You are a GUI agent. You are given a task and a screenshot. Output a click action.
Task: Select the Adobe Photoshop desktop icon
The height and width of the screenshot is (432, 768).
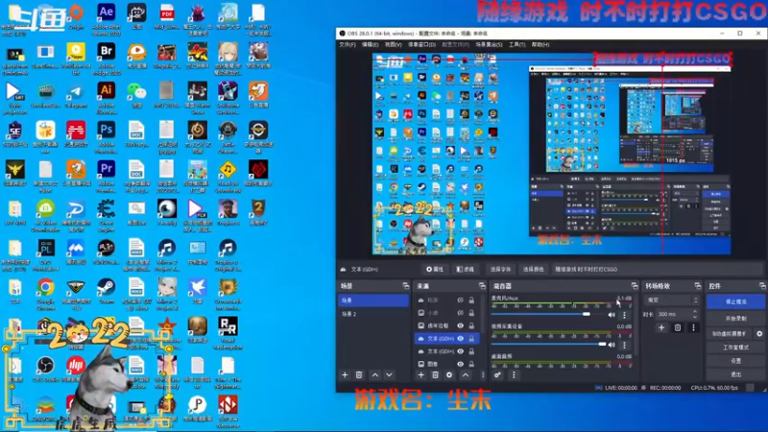[x=107, y=137]
